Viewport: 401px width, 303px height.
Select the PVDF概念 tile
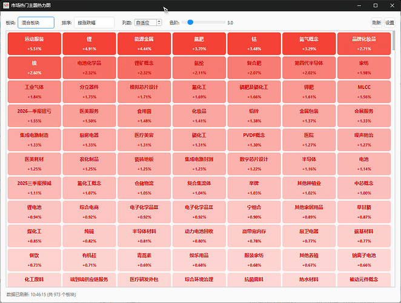pos(254,140)
